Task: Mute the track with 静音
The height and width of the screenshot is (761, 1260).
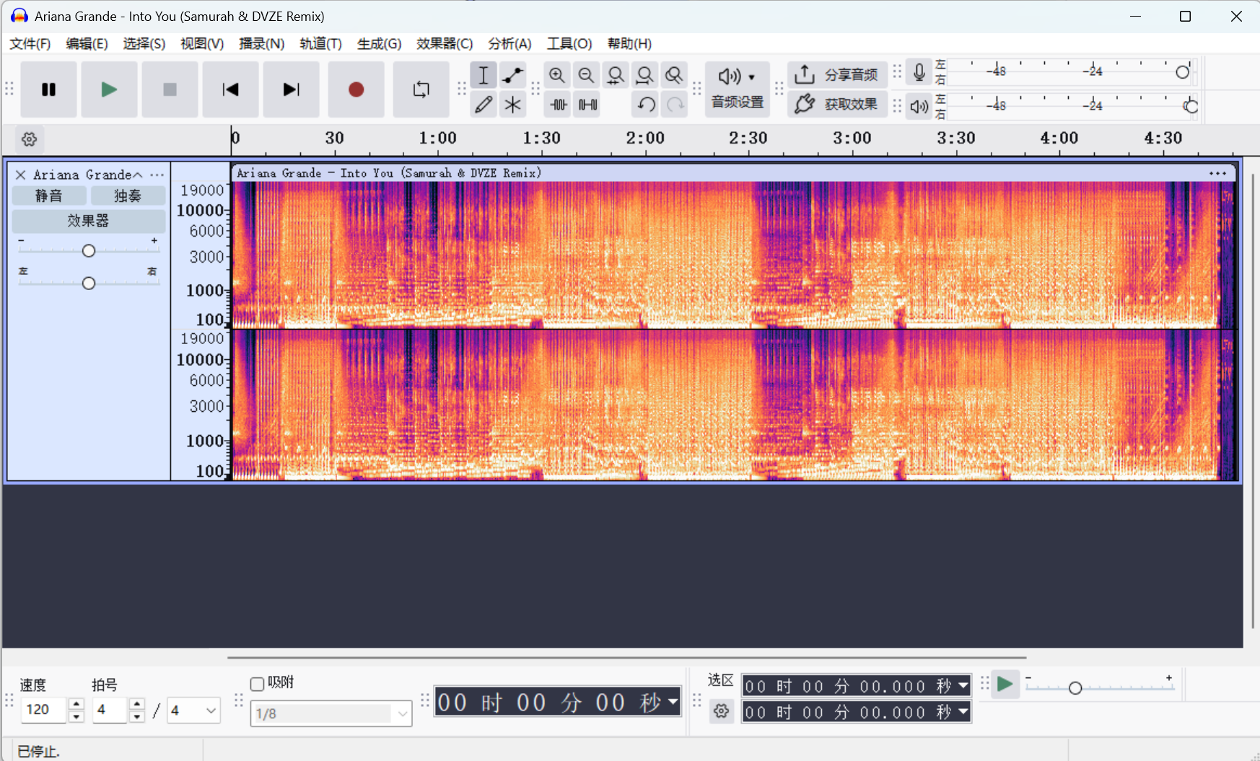Action: pos(49,195)
